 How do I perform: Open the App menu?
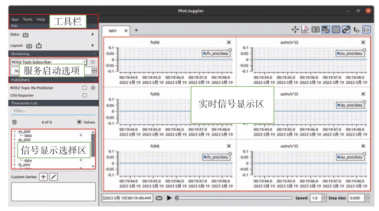pyautogui.click(x=15, y=20)
